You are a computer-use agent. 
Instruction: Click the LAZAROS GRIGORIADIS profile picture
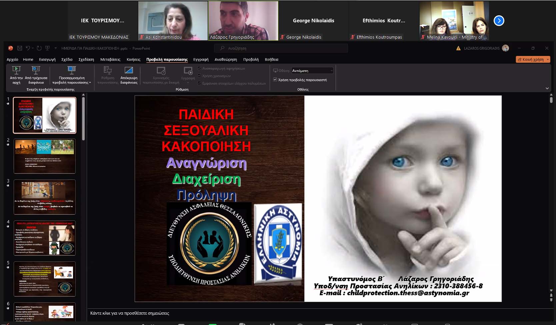coord(505,48)
